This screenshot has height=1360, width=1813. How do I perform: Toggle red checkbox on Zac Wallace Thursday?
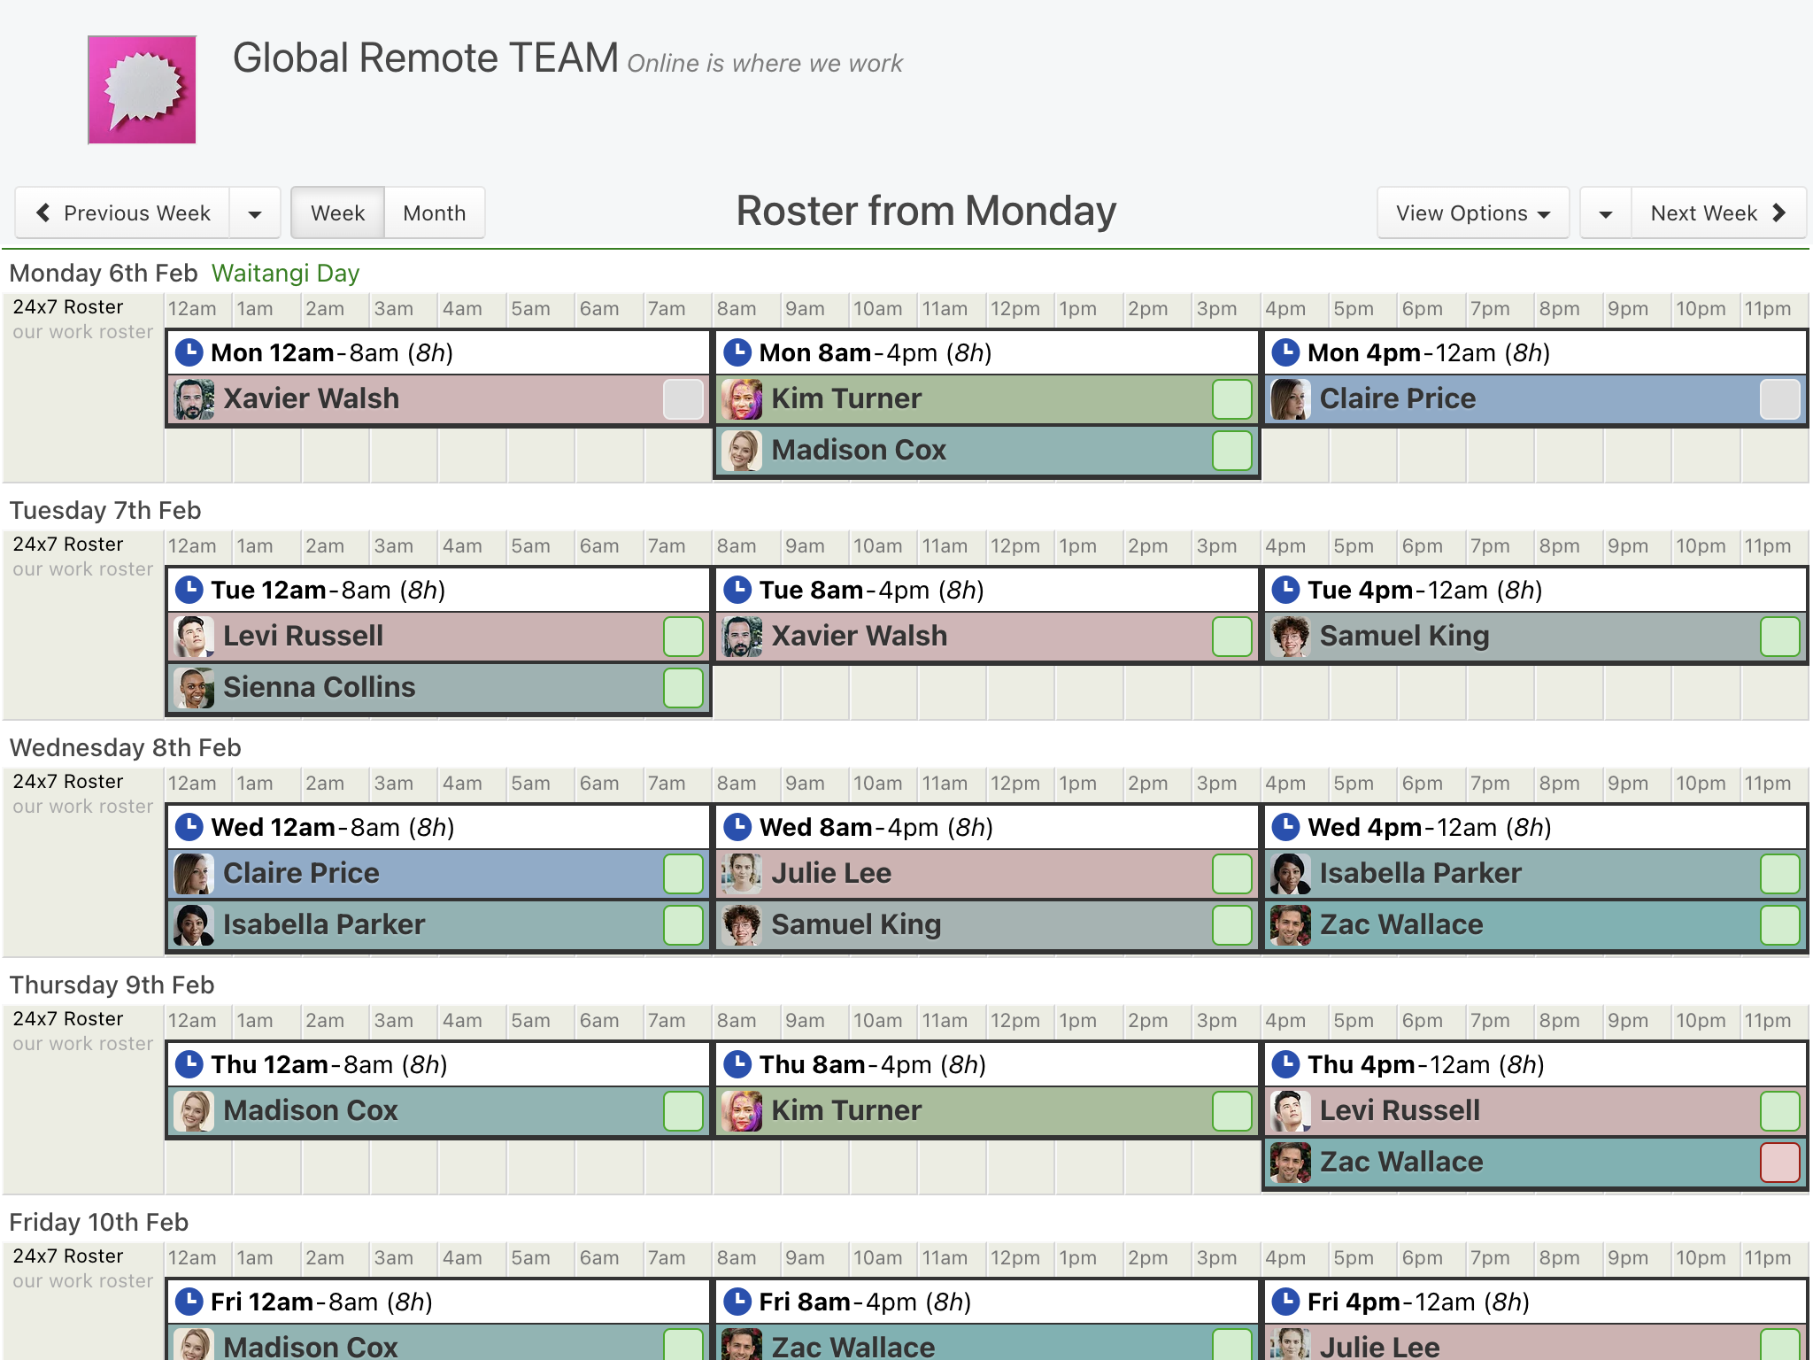(1779, 1163)
